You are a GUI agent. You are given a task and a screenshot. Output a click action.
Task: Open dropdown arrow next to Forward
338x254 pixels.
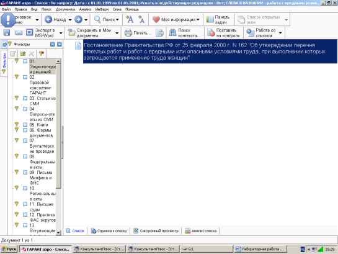86,20
